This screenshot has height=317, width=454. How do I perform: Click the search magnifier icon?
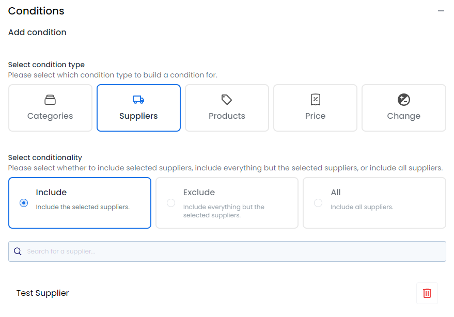click(x=18, y=251)
